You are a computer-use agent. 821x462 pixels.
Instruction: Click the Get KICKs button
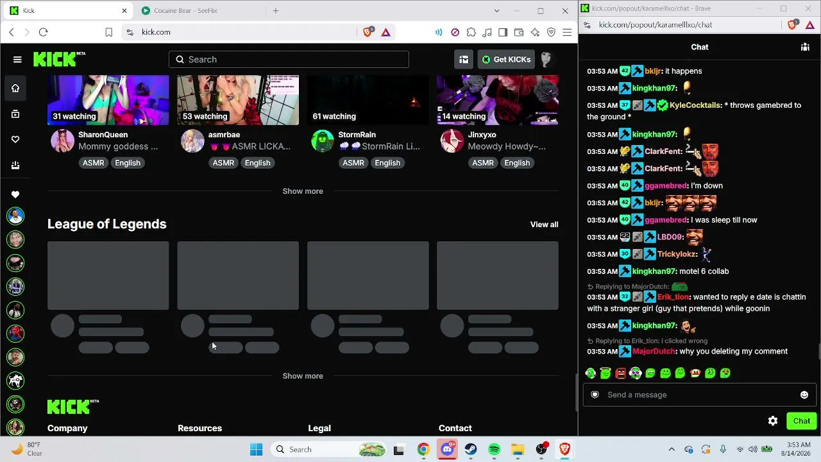point(506,60)
